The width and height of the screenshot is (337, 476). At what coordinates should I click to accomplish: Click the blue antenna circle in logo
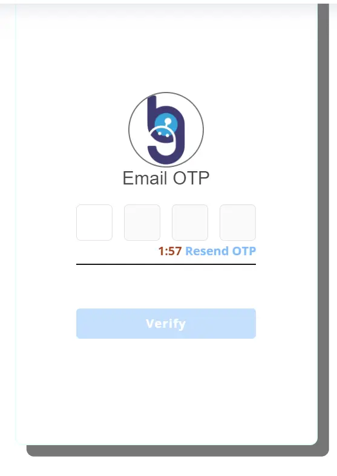click(166, 122)
